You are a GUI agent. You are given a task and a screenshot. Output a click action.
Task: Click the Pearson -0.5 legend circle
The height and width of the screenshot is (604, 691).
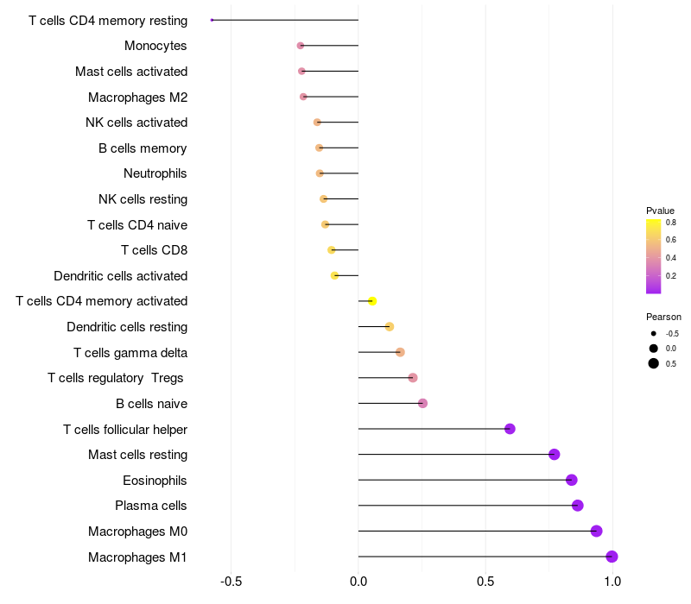coord(653,334)
